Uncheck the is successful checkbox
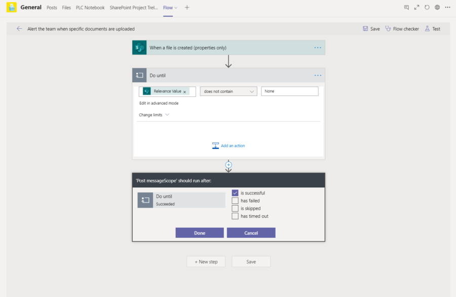The width and height of the screenshot is (456, 297). [x=235, y=192]
